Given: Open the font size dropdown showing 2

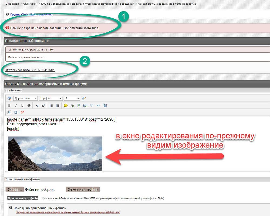Looking at the screenshot, I should pos(72,98).
